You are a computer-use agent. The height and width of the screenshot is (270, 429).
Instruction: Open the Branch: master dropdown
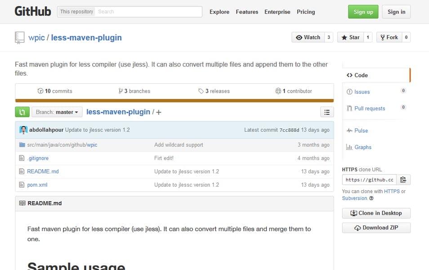coord(57,112)
